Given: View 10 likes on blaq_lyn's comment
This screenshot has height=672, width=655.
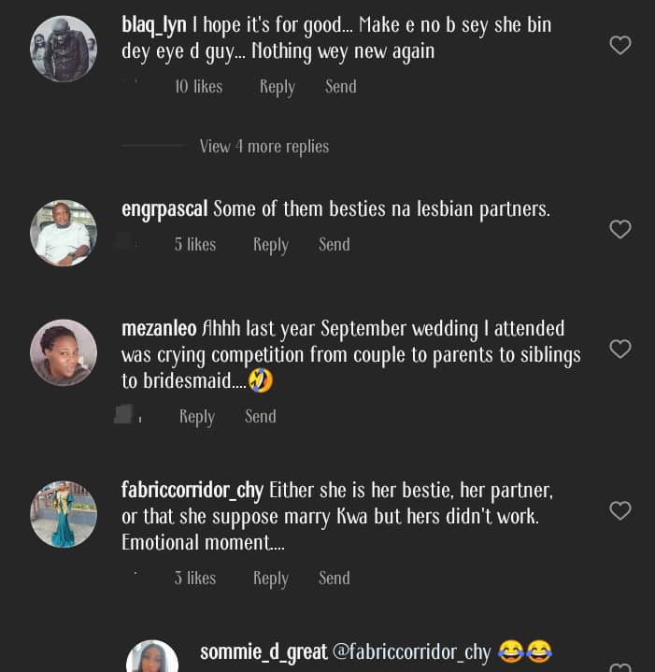Looking at the screenshot, I should point(198,87).
